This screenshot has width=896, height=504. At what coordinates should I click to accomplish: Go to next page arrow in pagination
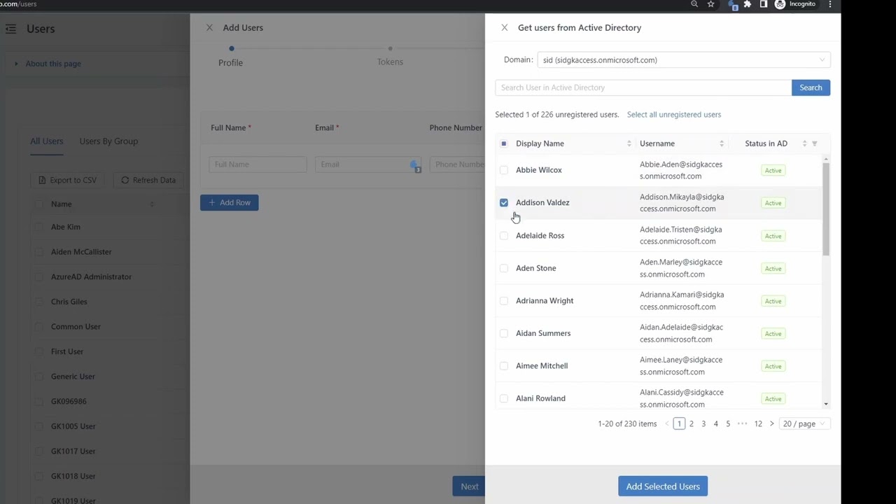click(771, 423)
